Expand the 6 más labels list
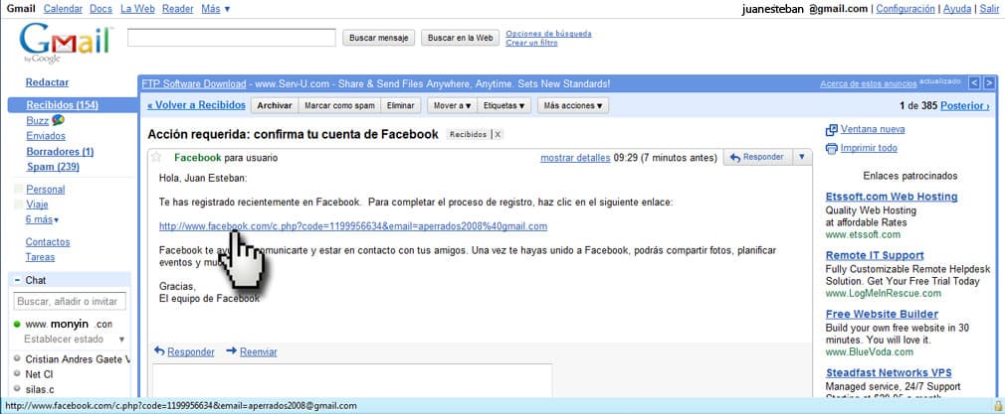 pyautogui.click(x=42, y=219)
